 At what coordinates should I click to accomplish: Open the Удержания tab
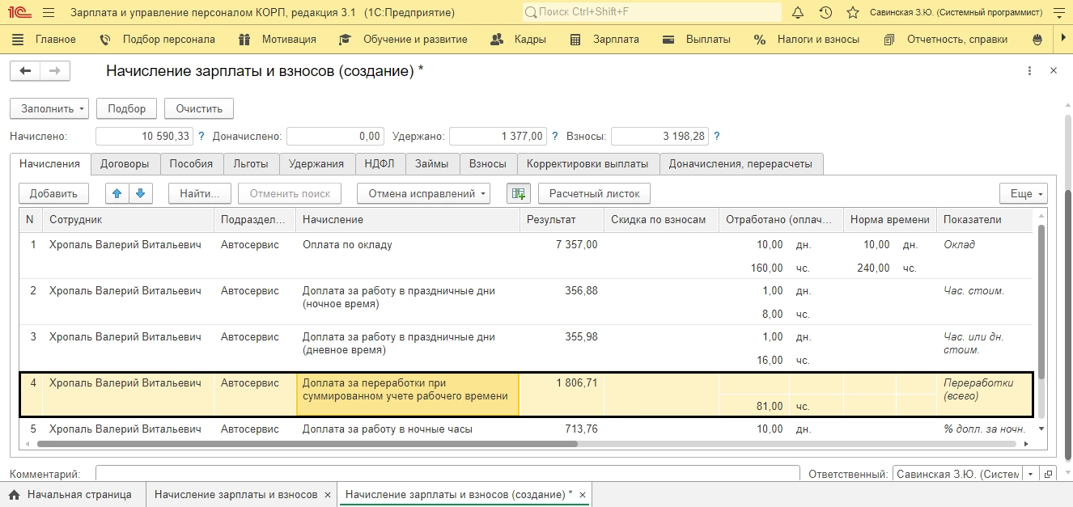(316, 163)
